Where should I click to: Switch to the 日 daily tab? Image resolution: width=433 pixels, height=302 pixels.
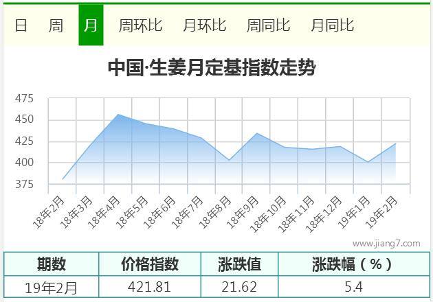click(21, 25)
